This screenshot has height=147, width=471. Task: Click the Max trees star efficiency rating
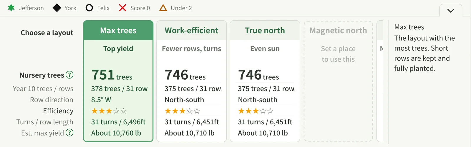coord(109,111)
